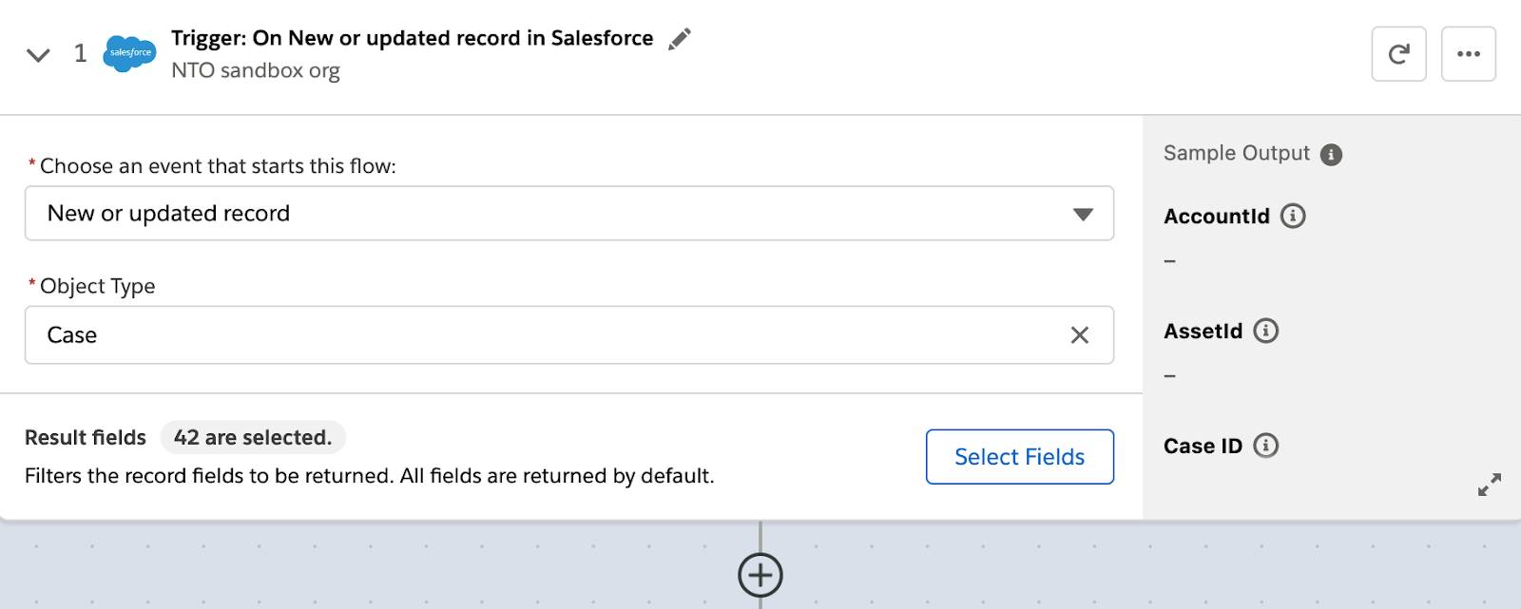Expand the Sample Output panel with arrows icon
This screenshot has width=1521, height=609.
(1489, 485)
